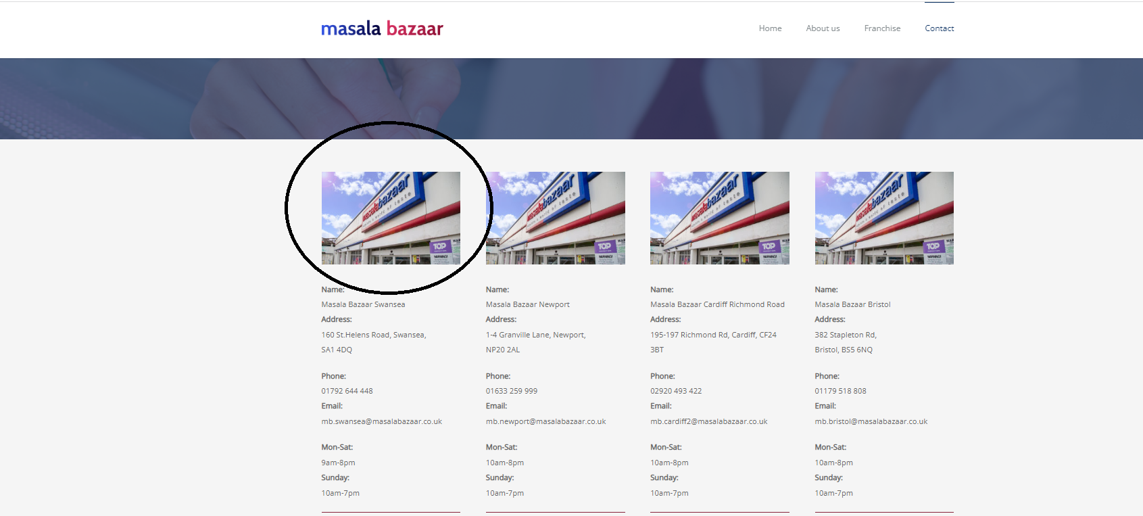
Task: Click the Newport phone number 01633 259 999
Action: click(512, 391)
